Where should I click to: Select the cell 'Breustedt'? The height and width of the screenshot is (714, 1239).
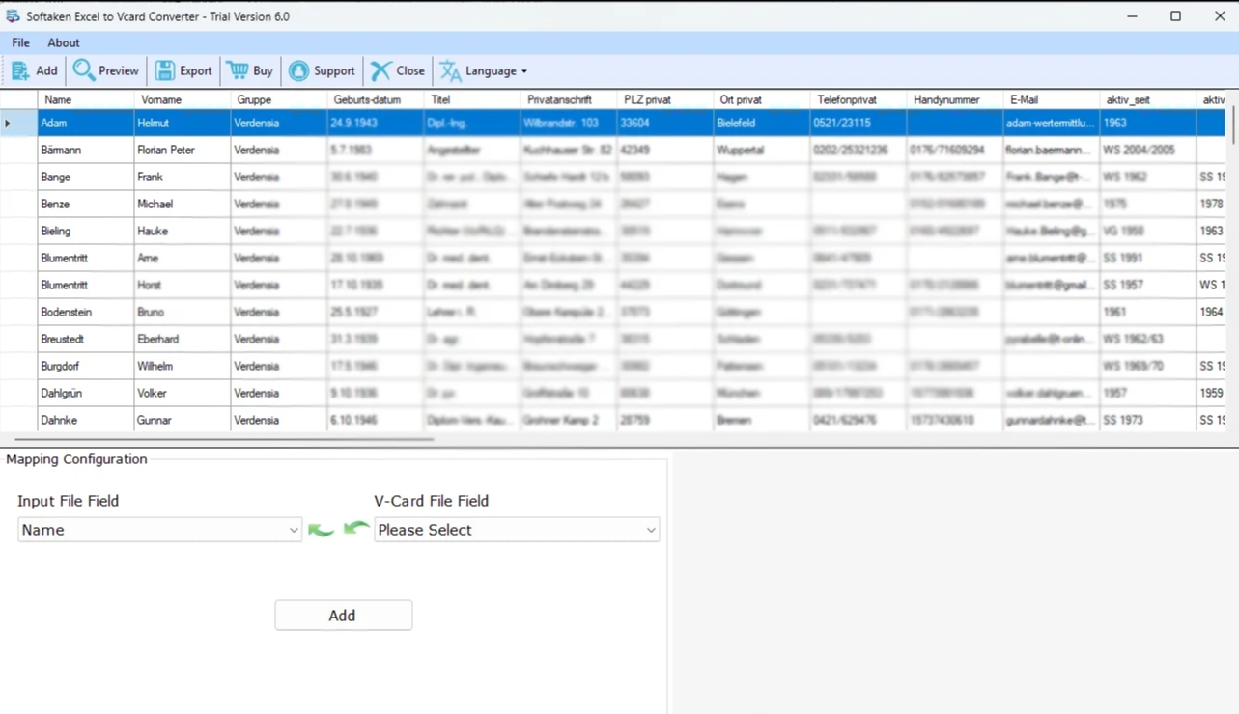click(86, 339)
